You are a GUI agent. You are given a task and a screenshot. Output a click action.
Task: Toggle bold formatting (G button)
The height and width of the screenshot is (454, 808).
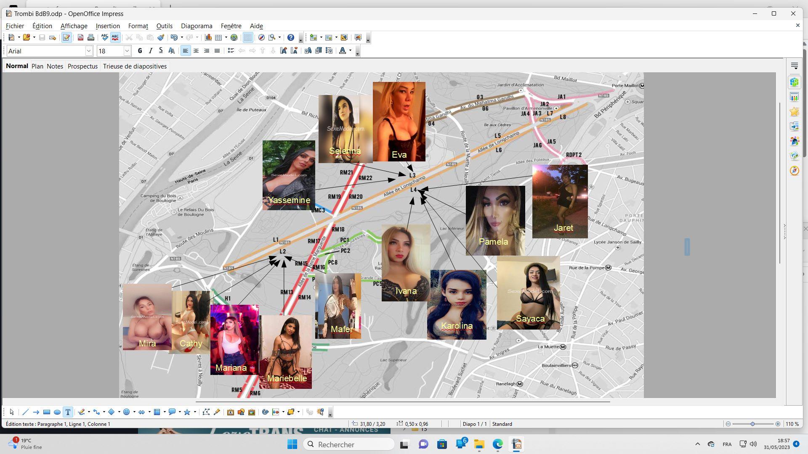[140, 51]
